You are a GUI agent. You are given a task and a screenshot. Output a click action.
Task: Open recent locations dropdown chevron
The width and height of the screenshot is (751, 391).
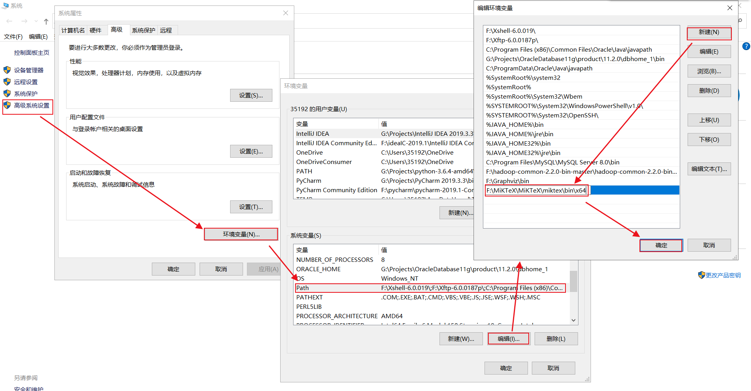click(36, 21)
